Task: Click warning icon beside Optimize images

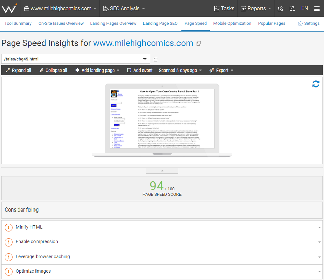Action: coord(9,271)
